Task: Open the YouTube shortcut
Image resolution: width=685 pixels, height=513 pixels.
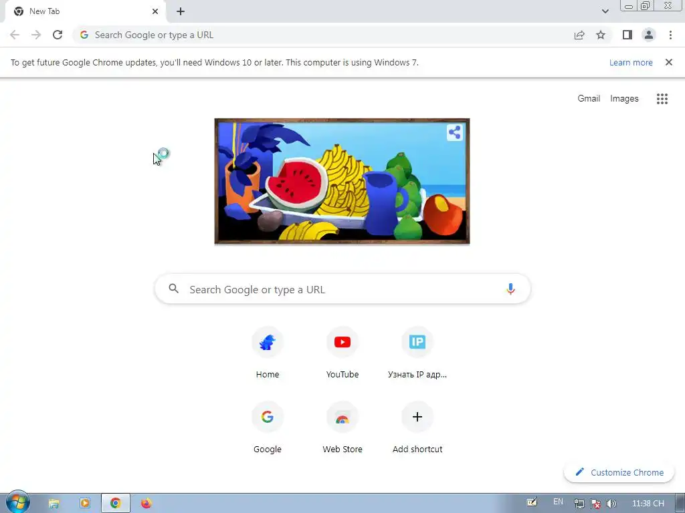Action: [x=342, y=353]
